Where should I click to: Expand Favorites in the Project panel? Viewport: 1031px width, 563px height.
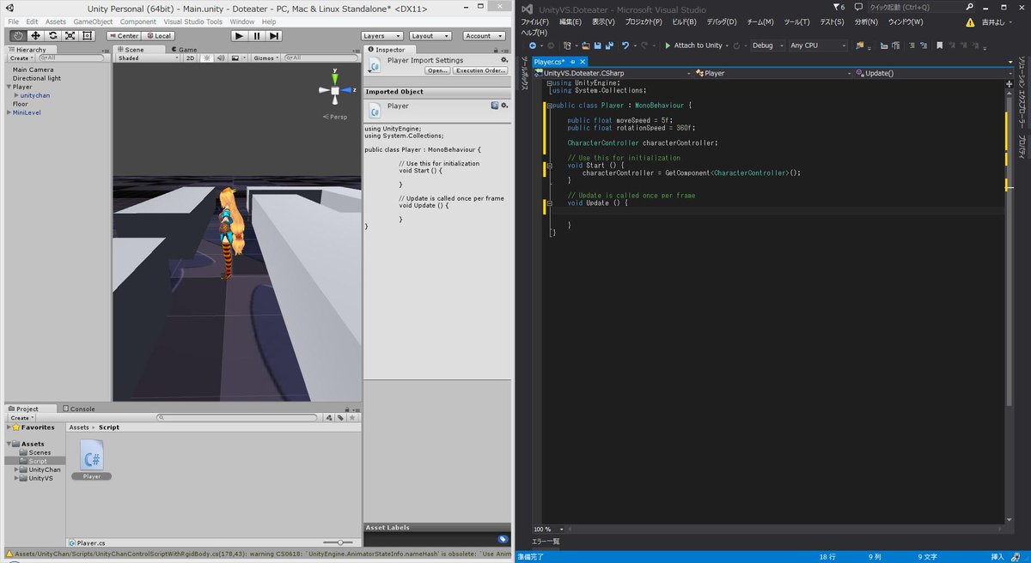(9, 427)
